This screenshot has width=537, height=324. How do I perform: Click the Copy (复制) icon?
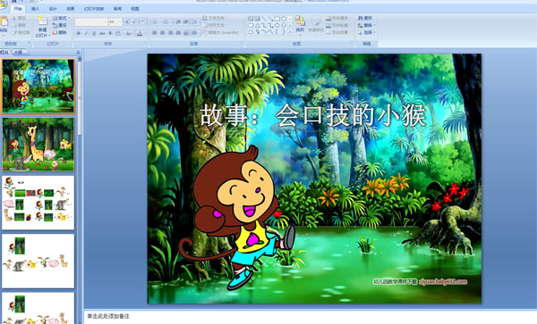click(x=14, y=25)
